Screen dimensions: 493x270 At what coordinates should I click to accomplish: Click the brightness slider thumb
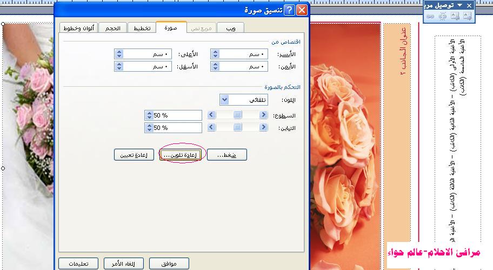point(237,115)
